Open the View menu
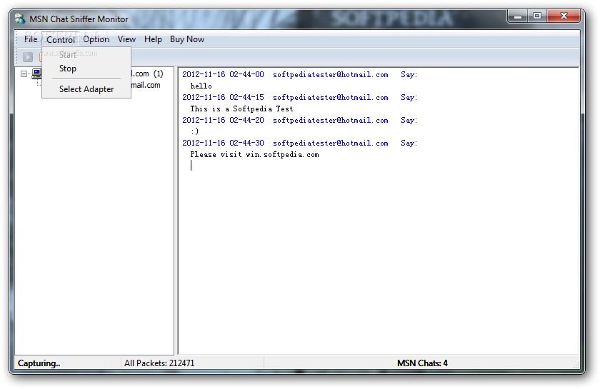 pyautogui.click(x=126, y=39)
